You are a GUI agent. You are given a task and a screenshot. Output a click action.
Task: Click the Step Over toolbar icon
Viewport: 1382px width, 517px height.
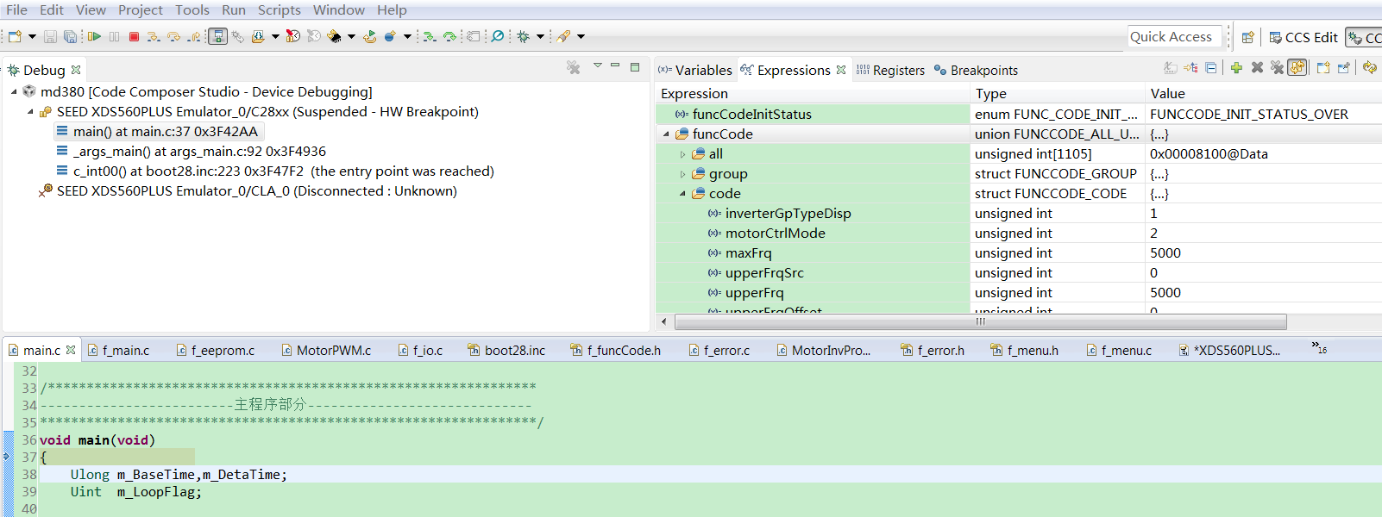click(174, 36)
